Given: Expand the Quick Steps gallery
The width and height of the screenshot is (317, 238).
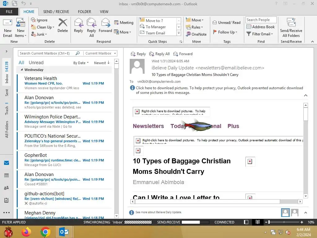Looking at the screenshot, I should (179, 33).
